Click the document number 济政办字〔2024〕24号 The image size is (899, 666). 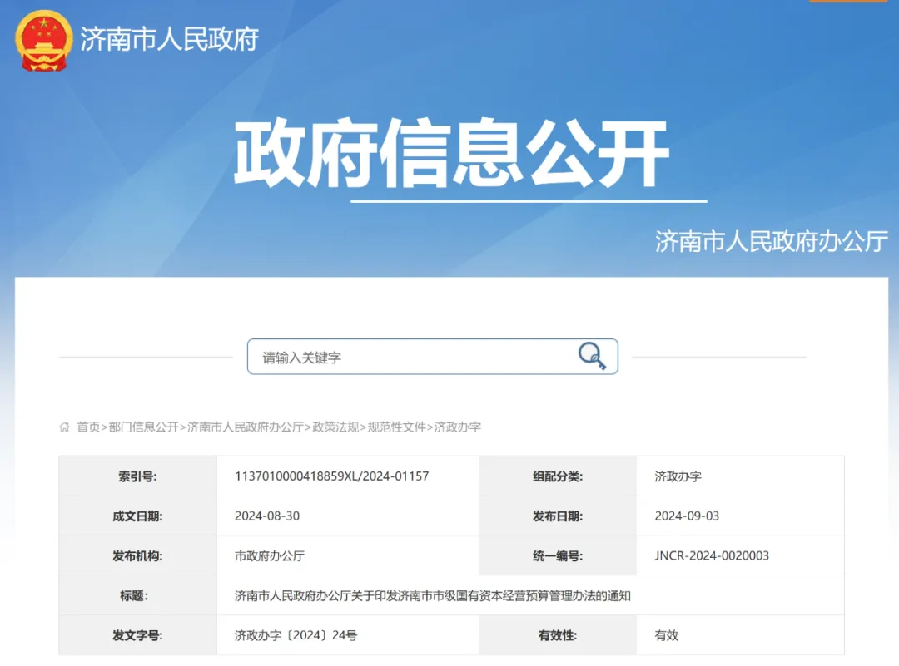click(296, 636)
